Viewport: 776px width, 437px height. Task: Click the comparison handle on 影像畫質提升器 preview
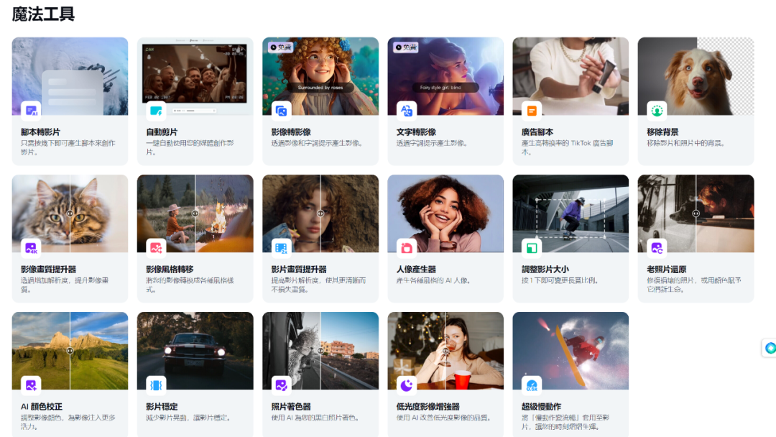pos(70,213)
